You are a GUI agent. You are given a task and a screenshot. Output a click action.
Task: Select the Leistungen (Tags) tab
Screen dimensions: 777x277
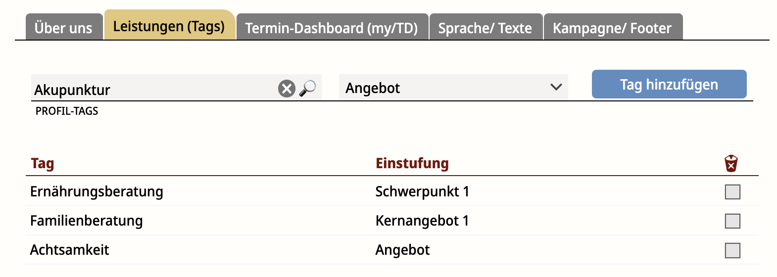[169, 25]
